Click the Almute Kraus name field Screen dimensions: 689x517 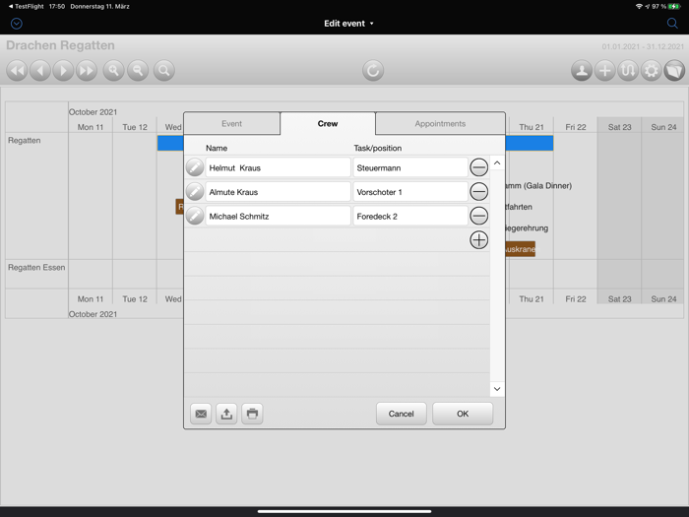(x=278, y=192)
